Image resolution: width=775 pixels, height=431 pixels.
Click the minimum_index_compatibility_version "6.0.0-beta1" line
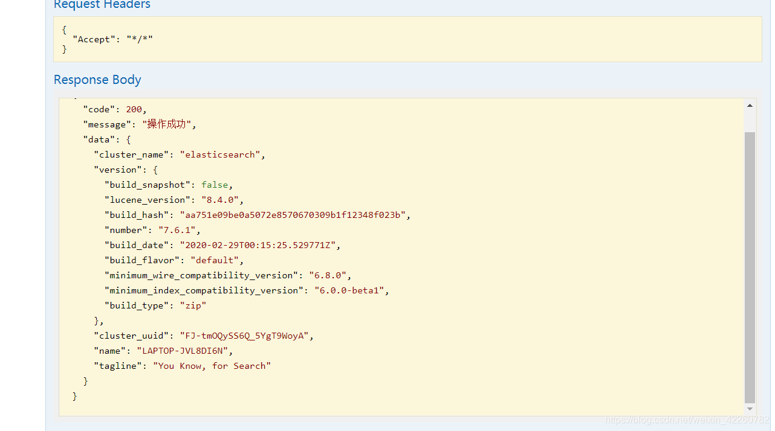247,290
